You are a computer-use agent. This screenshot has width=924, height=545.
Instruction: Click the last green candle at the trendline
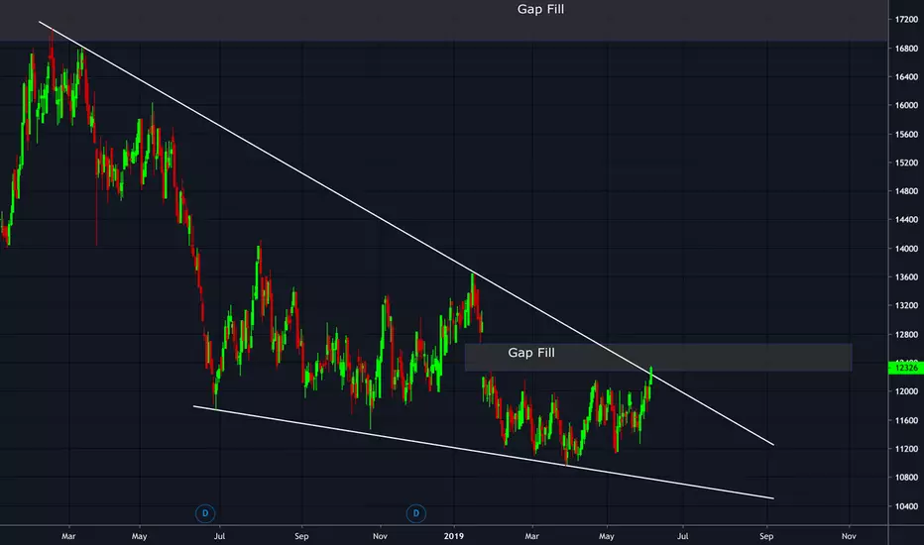coord(651,376)
